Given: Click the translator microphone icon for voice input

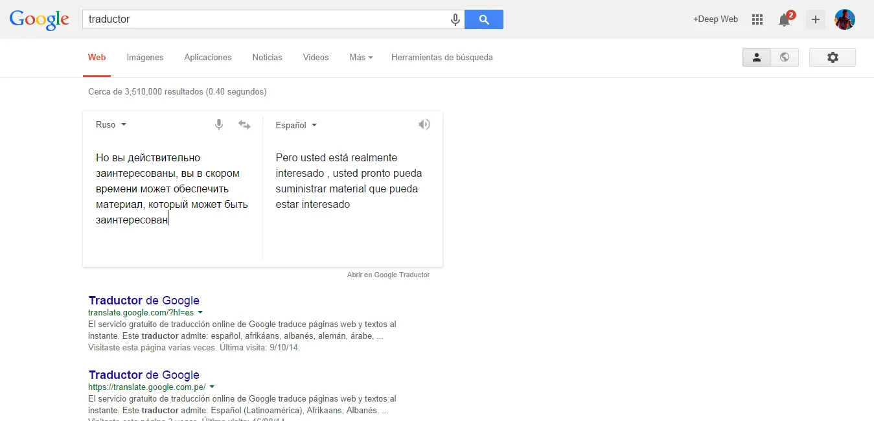Looking at the screenshot, I should tap(219, 124).
